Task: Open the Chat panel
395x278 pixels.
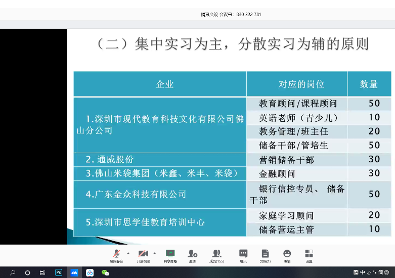Action: (243, 254)
